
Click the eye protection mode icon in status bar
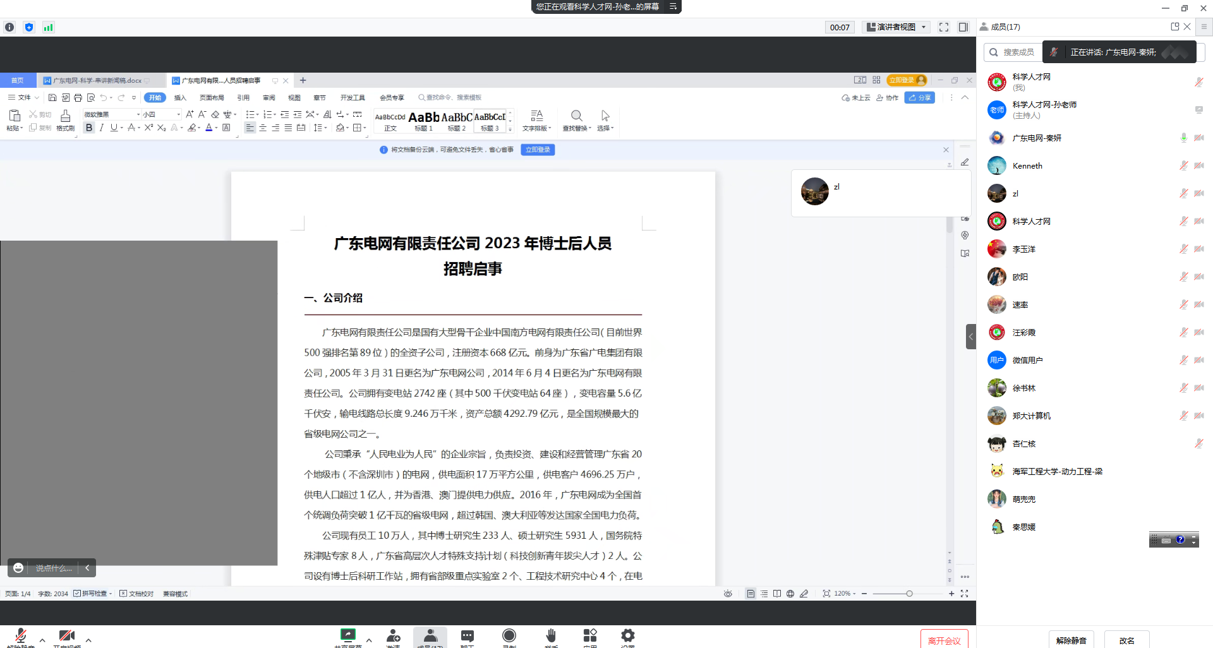pos(728,594)
